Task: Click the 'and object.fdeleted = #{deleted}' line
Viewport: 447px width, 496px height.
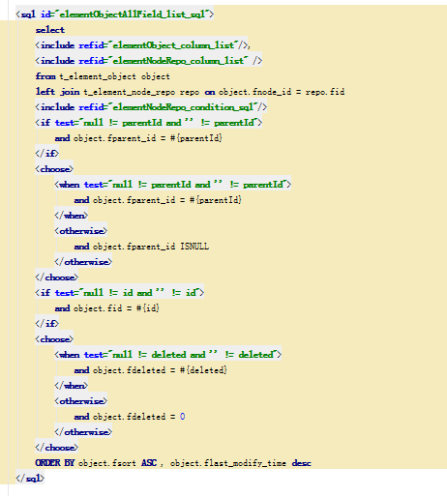Action: [151, 370]
